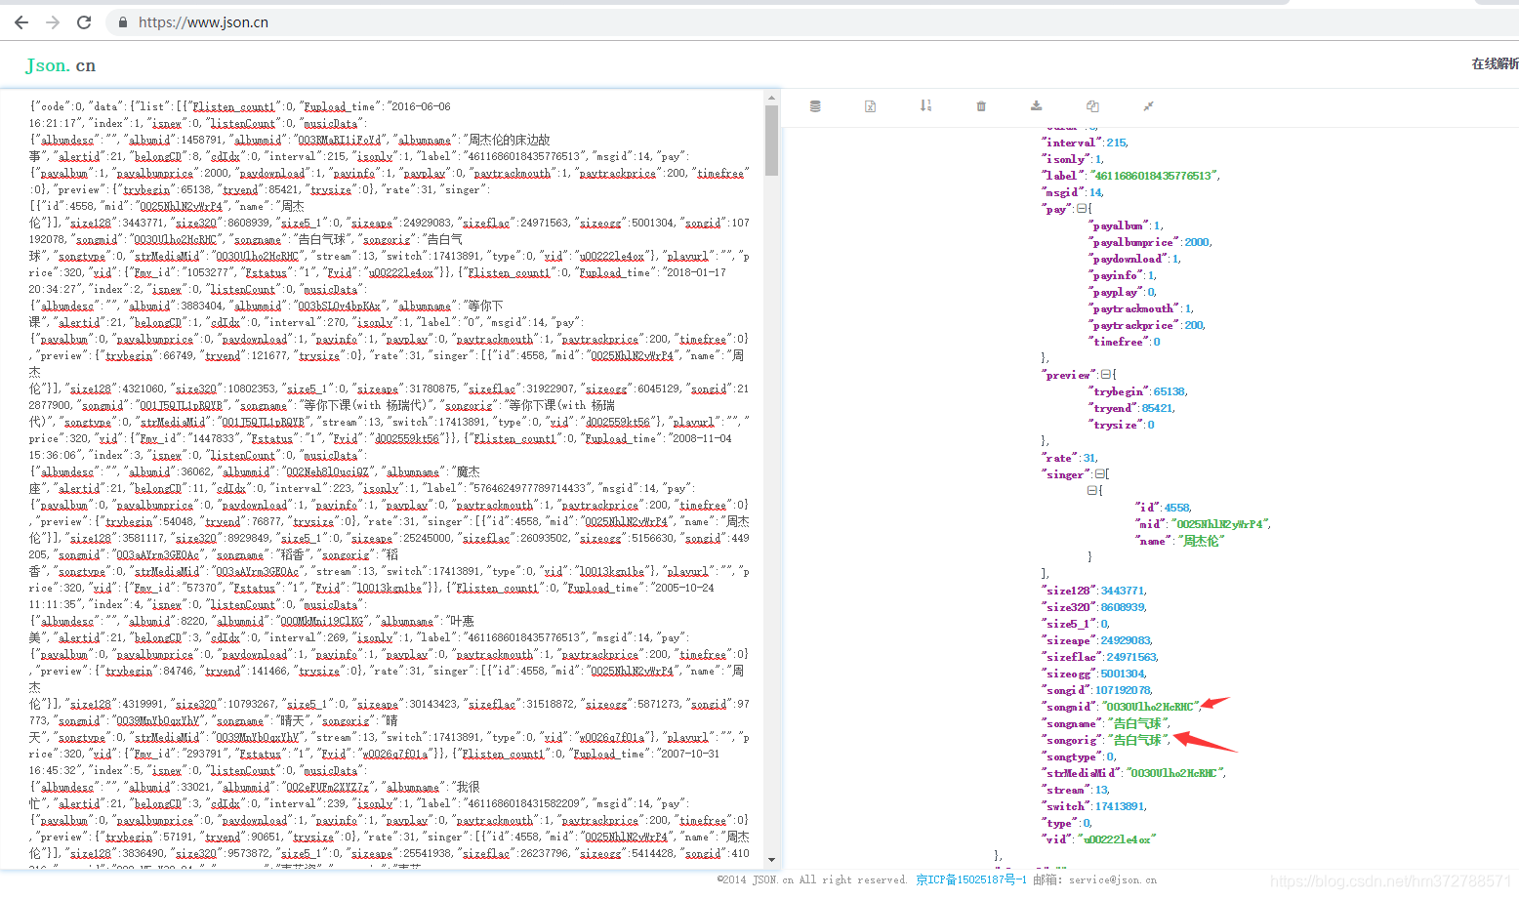The height and width of the screenshot is (899, 1519).
Task: Collapse the "pay" object node
Action: (1081, 209)
